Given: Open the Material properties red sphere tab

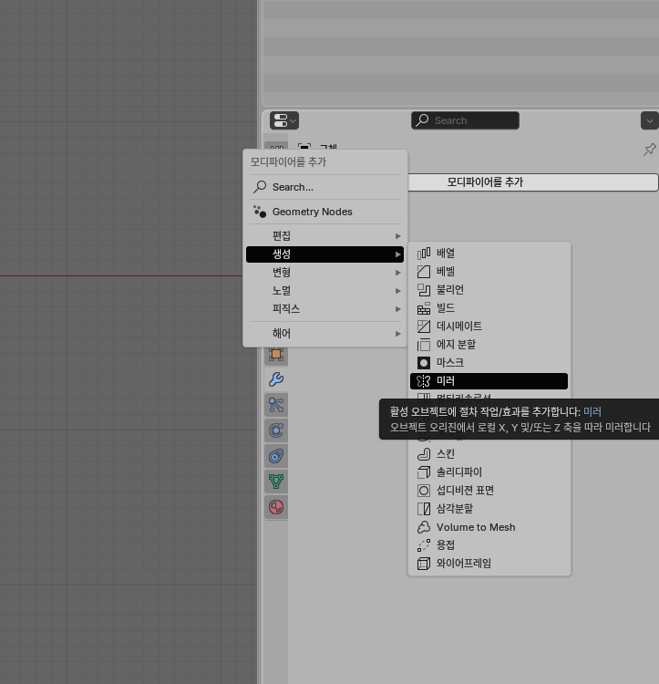Looking at the screenshot, I should tap(276, 507).
